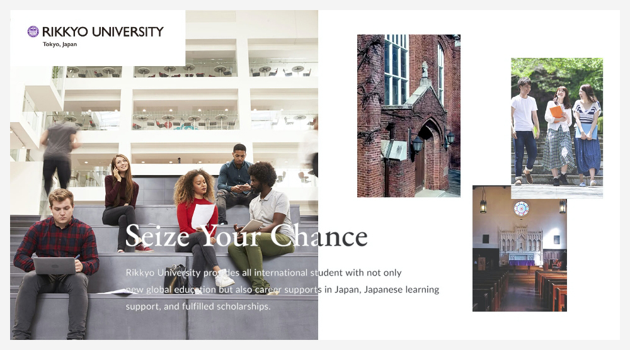Click the black lantern beside brick doorway
The height and width of the screenshot is (350, 630).
point(416,145)
